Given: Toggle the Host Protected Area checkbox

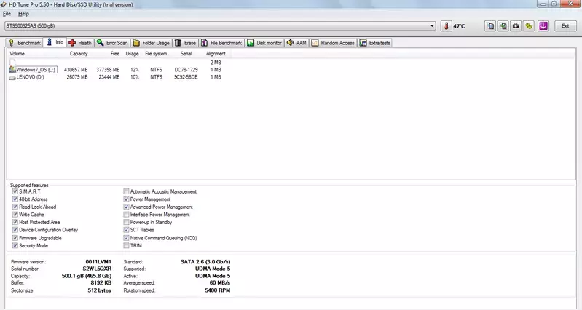Looking at the screenshot, I should (15, 222).
